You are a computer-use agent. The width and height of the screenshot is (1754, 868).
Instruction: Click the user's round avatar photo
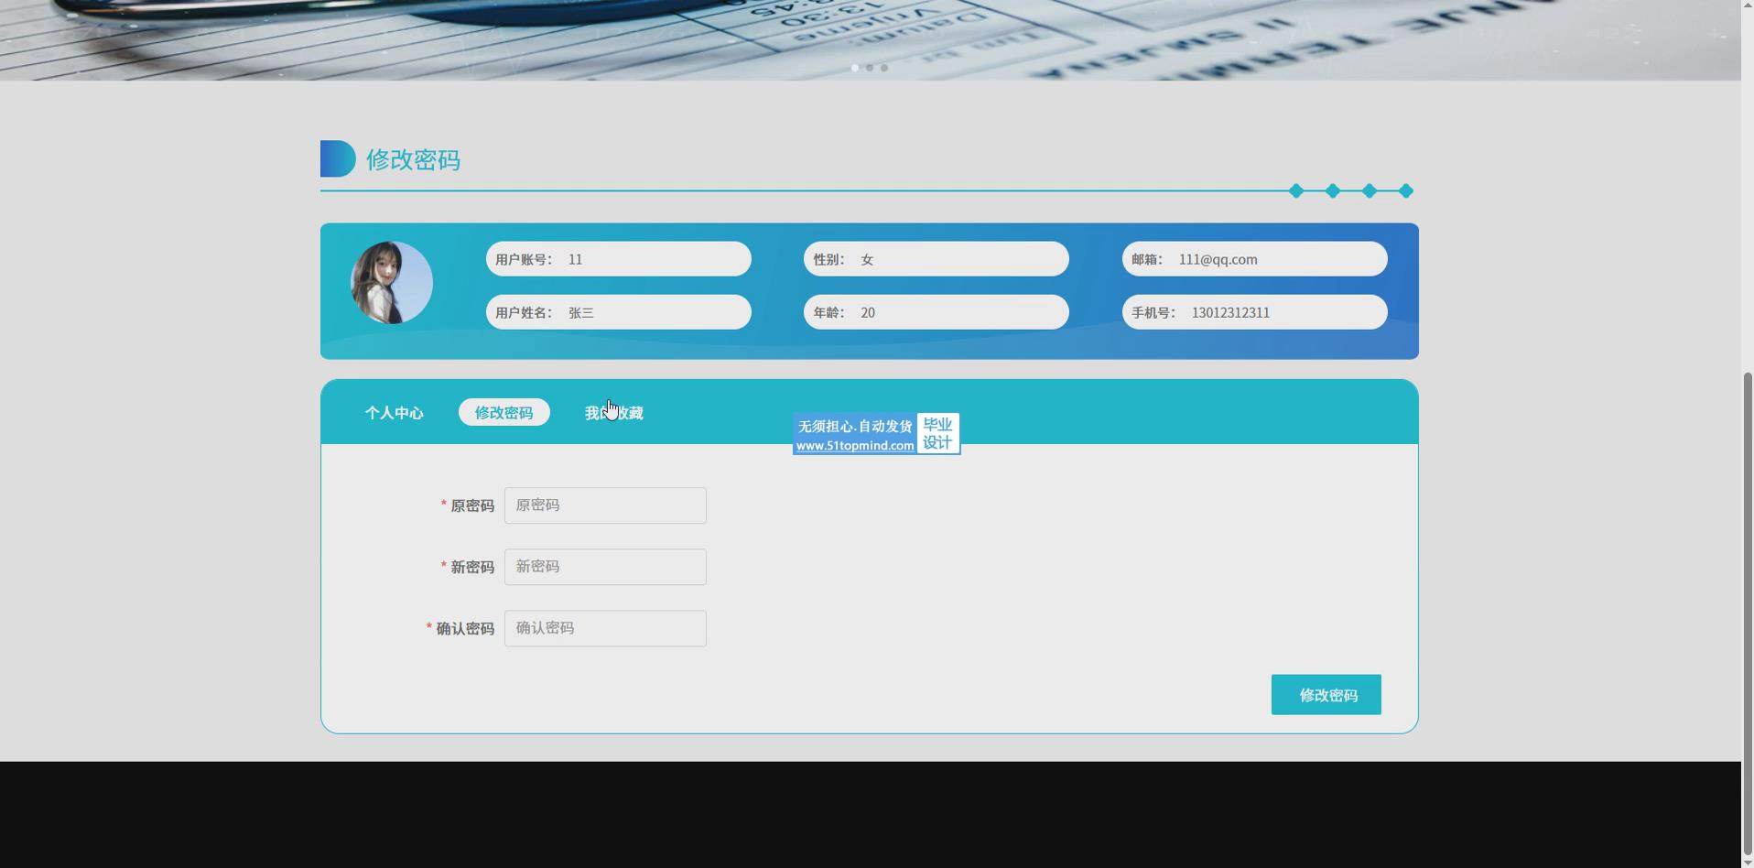(392, 283)
